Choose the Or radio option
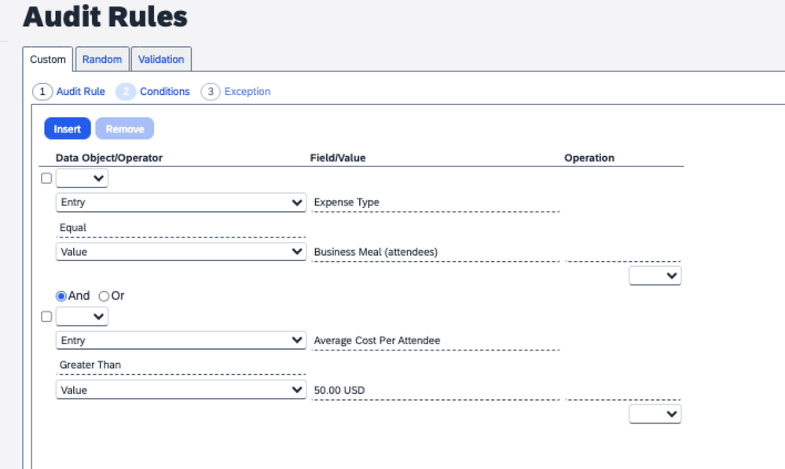The width and height of the screenshot is (785, 469). 104,296
